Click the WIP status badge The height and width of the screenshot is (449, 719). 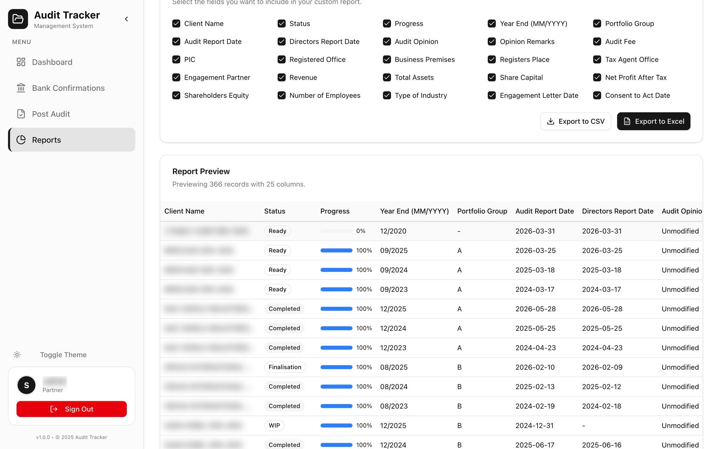coord(274,425)
